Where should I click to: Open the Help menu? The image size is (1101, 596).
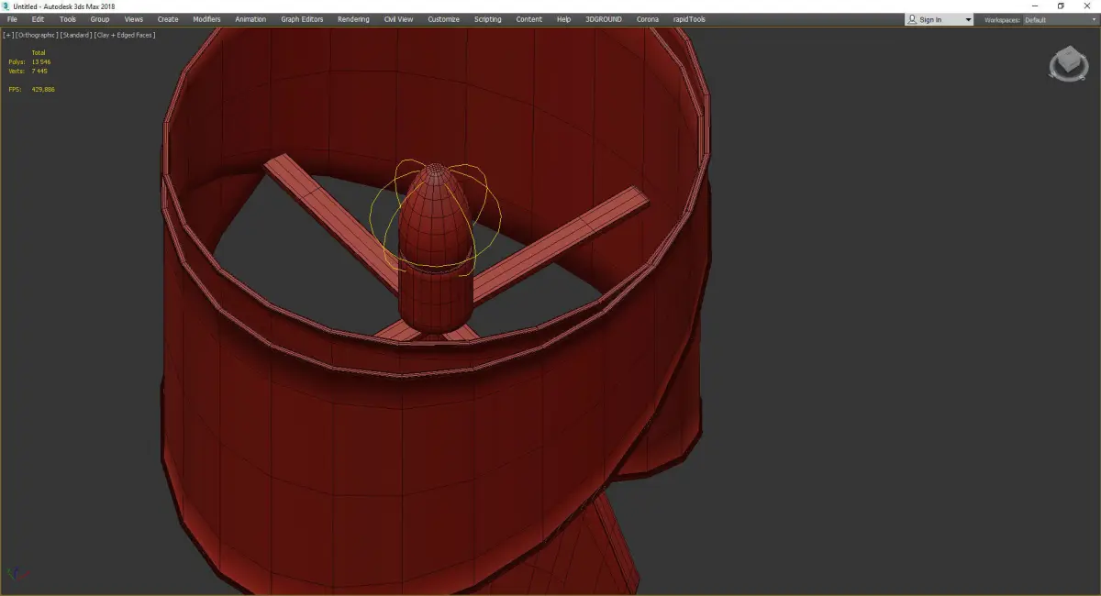tap(563, 19)
